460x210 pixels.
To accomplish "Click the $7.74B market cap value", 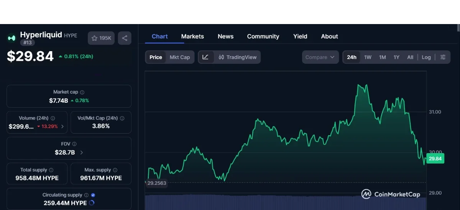I will pos(59,101).
